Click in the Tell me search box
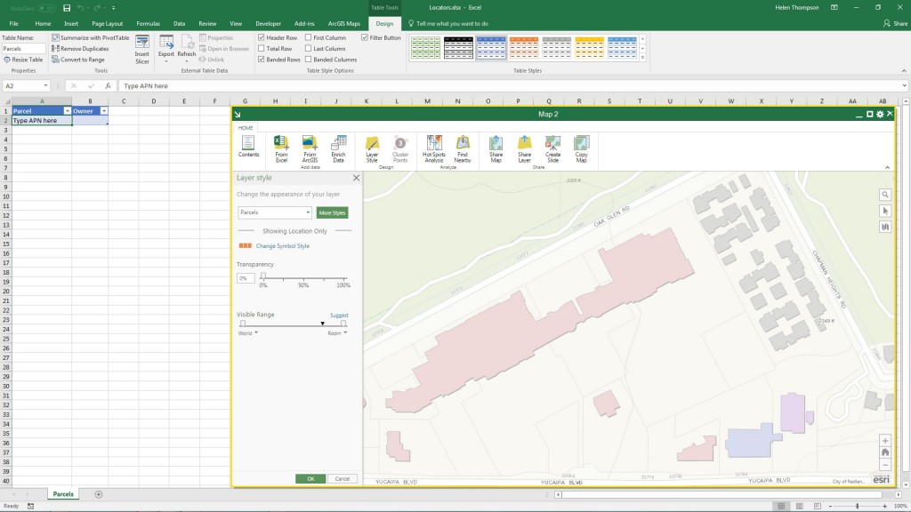This screenshot has height=512, width=911. 452,24
